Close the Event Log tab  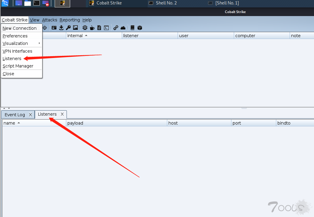click(x=30, y=115)
